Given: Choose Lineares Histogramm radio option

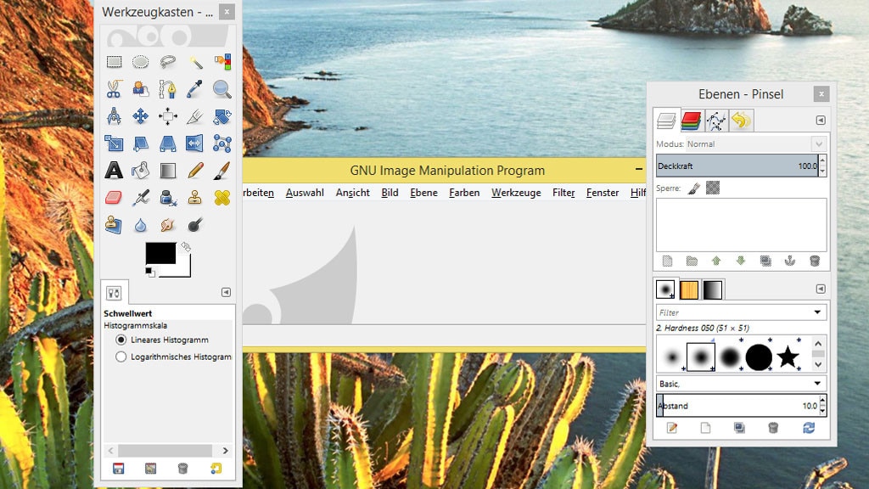Looking at the screenshot, I should click(x=121, y=340).
